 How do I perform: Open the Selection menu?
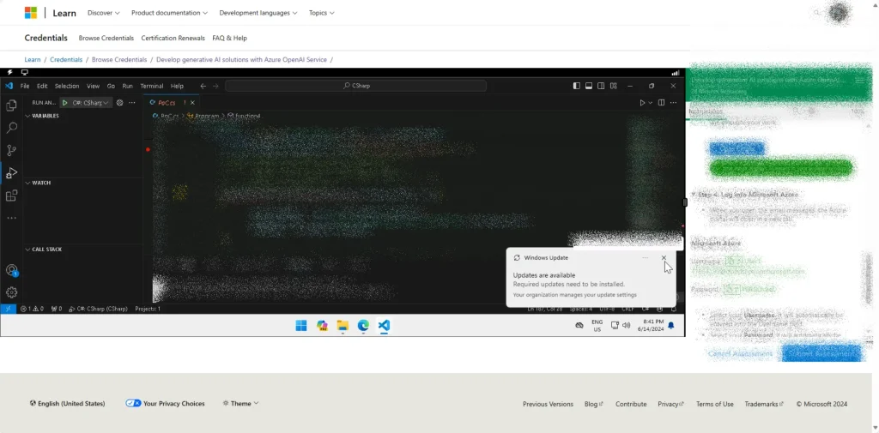[67, 87]
